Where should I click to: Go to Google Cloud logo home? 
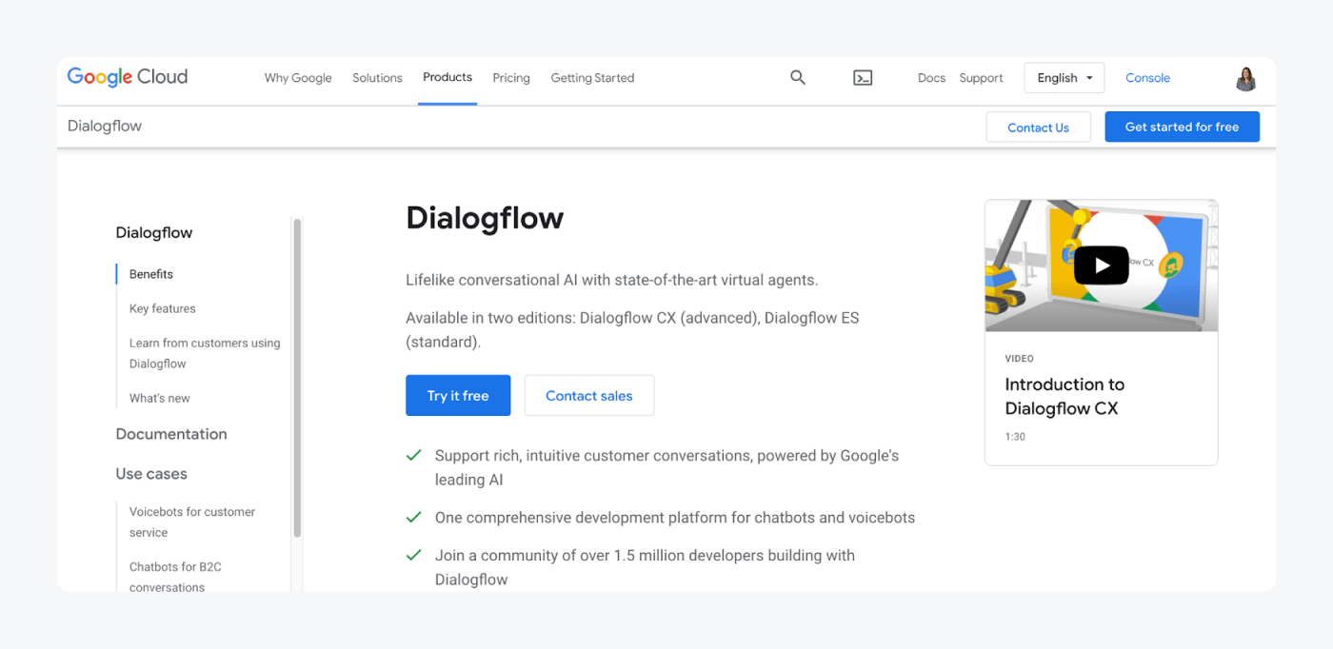point(128,77)
